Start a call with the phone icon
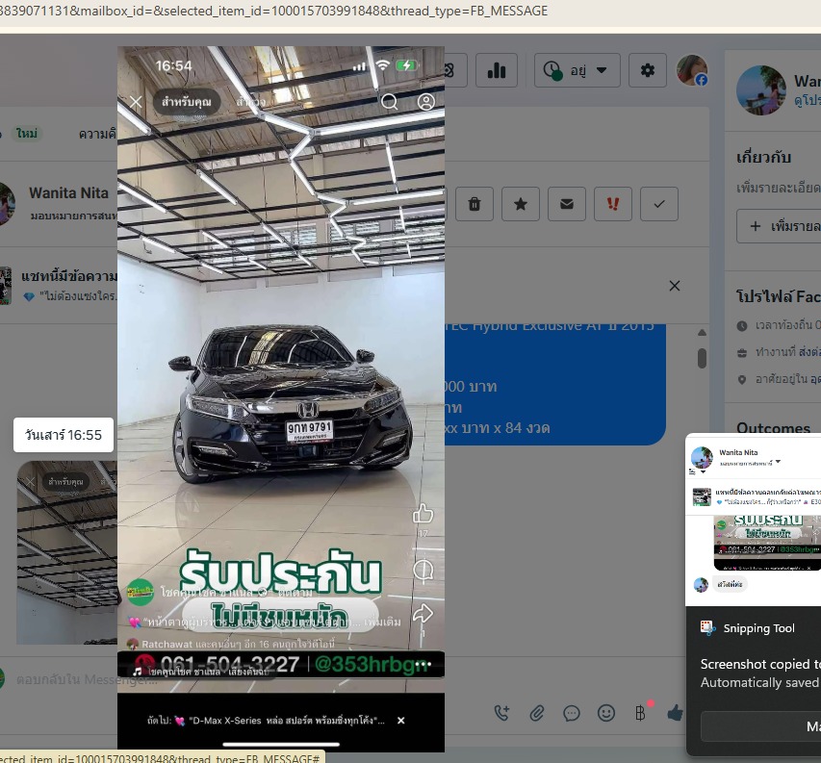Viewport: 821px width, 763px height. (x=501, y=713)
